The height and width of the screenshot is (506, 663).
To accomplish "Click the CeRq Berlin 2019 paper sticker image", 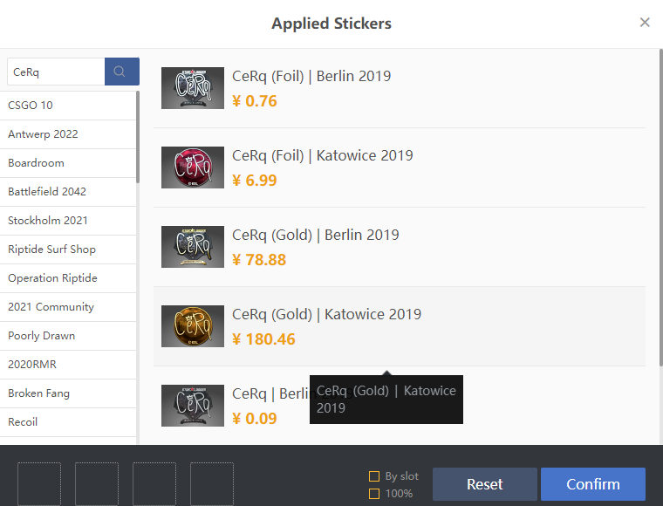I will click(193, 406).
